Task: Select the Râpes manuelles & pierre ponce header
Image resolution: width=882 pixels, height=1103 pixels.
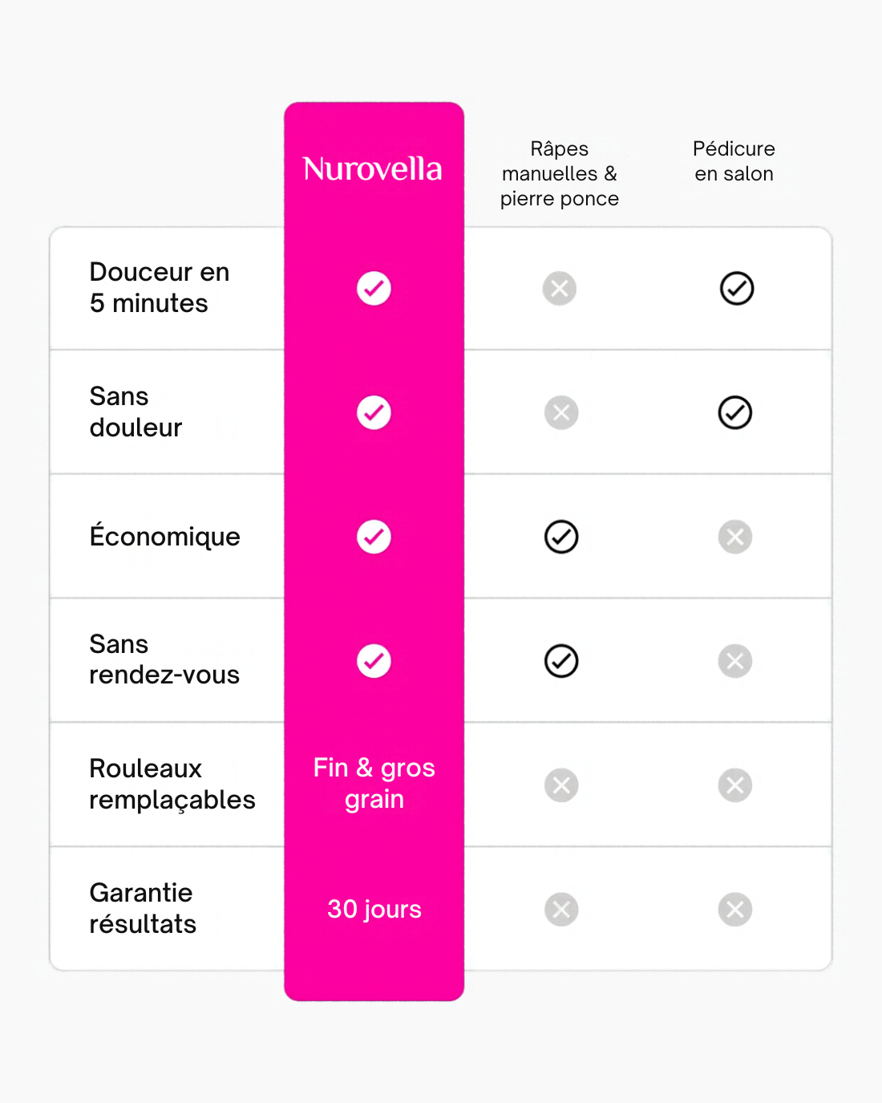Action: pos(560,173)
